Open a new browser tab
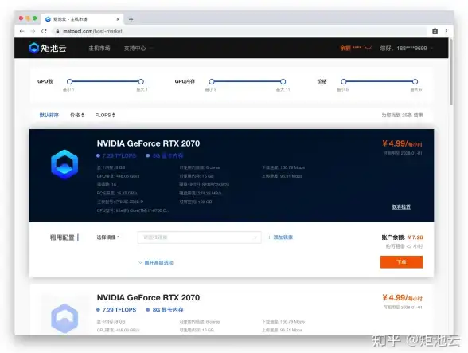 [x=131, y=19]
